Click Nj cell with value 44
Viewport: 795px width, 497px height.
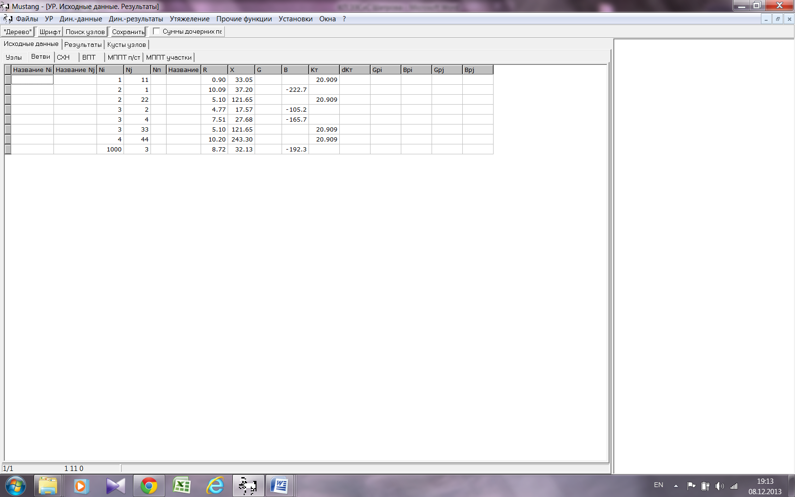(137, 139)
